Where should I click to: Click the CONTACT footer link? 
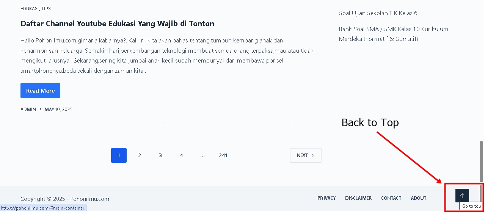[x=391, y=198]
